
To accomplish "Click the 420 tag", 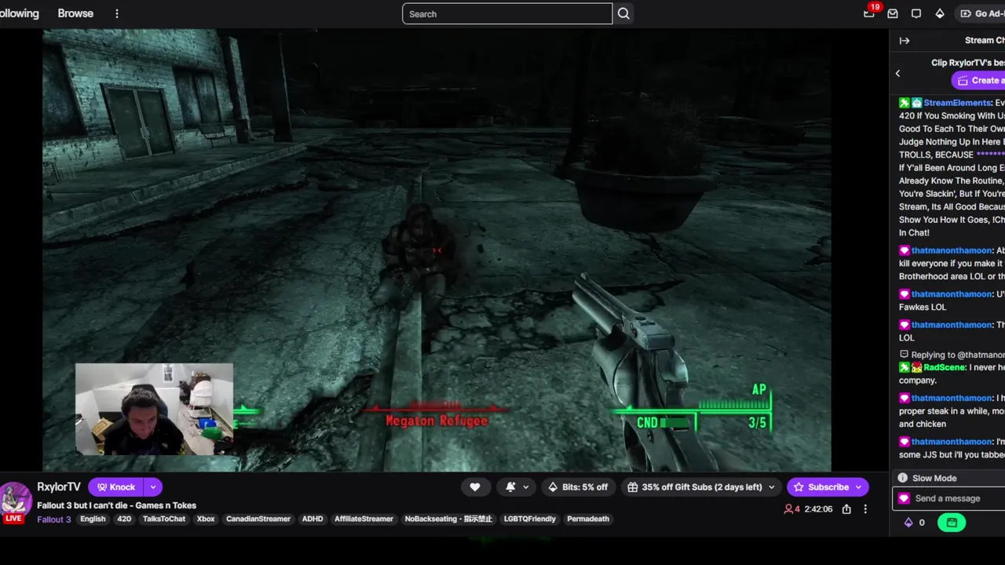I will click(124, 519).
